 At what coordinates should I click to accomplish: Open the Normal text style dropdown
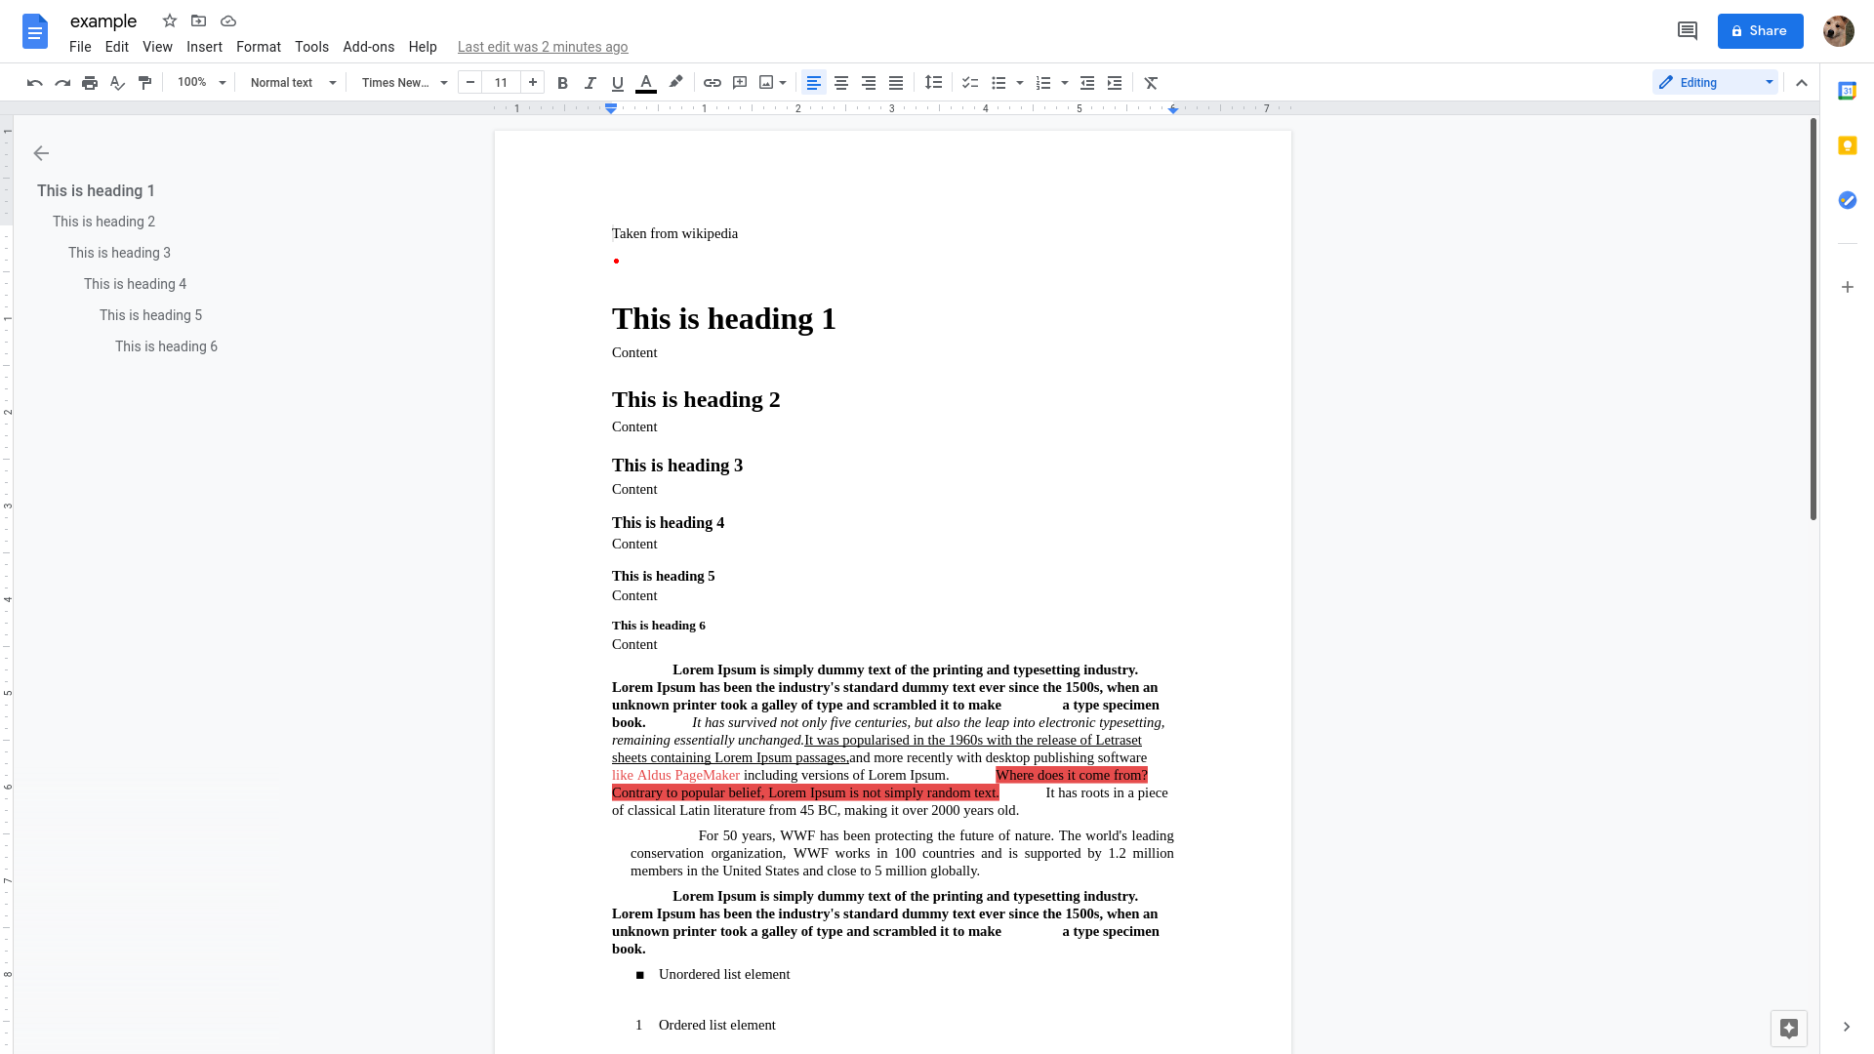click(x=293, y=83)
